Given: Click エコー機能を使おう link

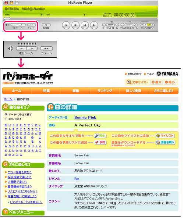Looking at the screenshot, I should click(x=20, y=172).
